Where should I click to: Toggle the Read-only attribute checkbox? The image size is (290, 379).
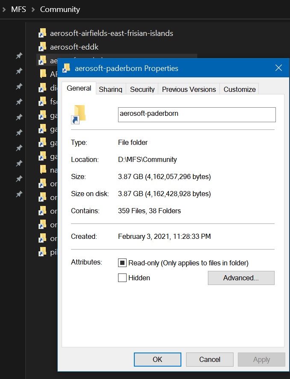122,263
